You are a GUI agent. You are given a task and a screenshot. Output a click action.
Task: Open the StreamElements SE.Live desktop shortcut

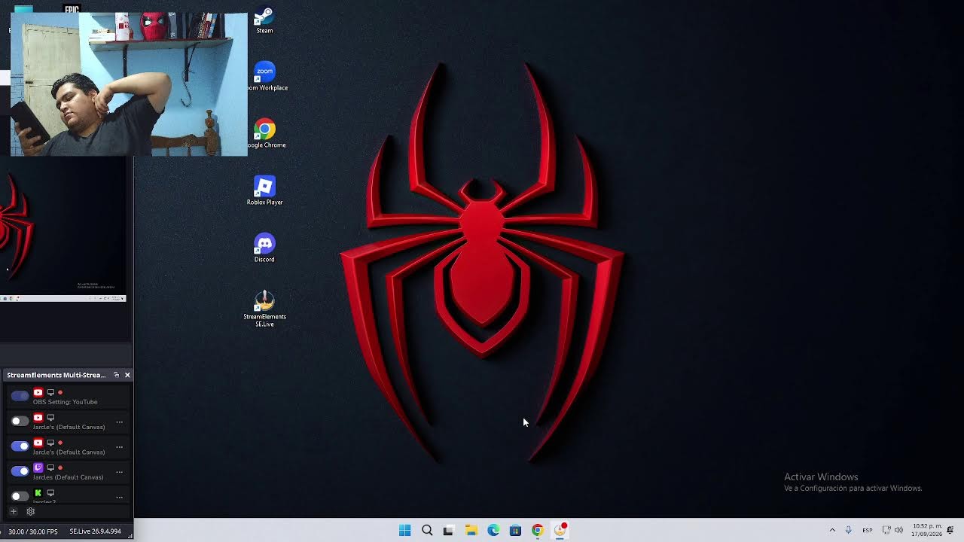(264, 309)
